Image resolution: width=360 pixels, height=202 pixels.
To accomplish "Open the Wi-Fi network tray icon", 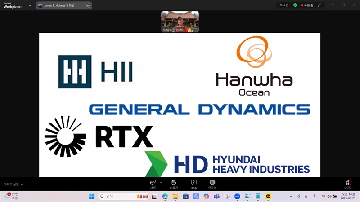I will pyautogui.click(x=324, y=196).
